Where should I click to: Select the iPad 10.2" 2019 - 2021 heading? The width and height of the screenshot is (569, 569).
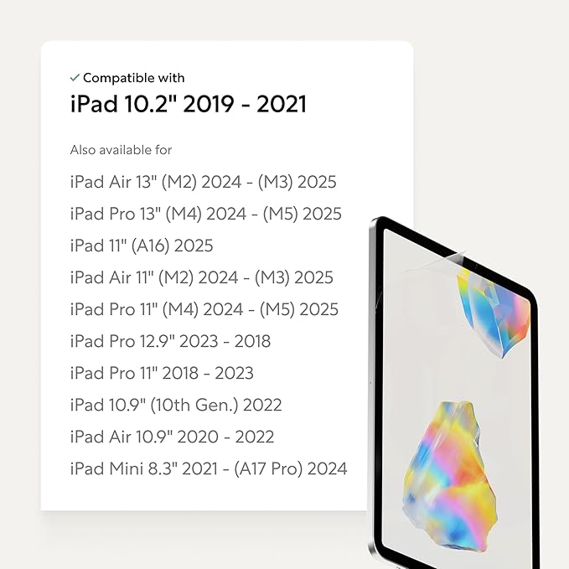pyautogui.click(x=188, y=104)
